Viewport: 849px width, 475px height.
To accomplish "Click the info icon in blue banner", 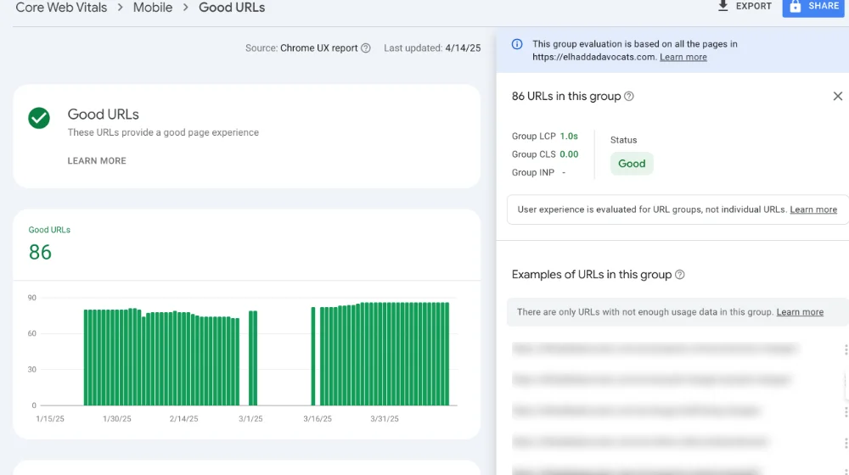I will point(517,44).
